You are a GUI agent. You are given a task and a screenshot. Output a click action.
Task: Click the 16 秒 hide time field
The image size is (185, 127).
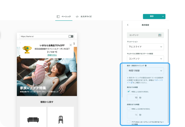(x=132, y=115)
